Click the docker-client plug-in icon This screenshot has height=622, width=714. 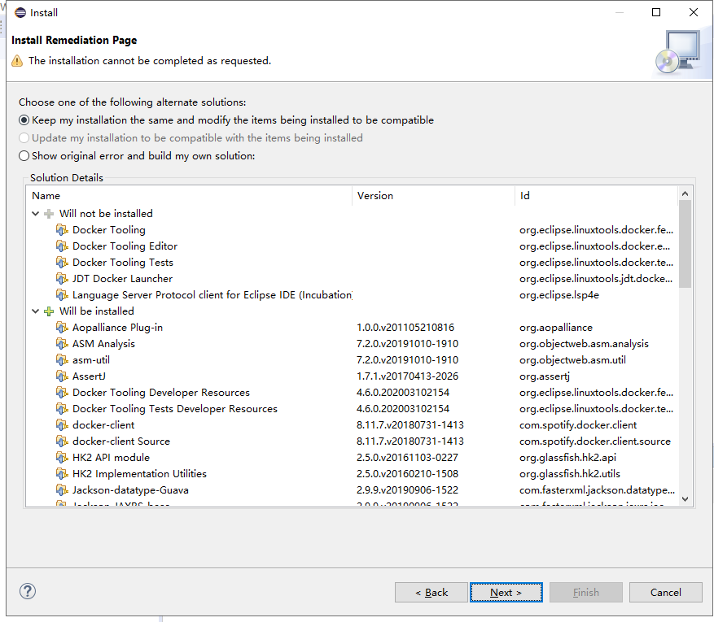(62, 425)
